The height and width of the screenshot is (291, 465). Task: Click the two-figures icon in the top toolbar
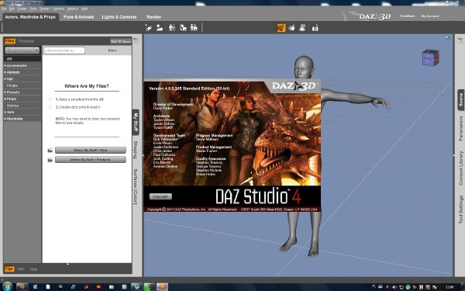pos(172,28)
